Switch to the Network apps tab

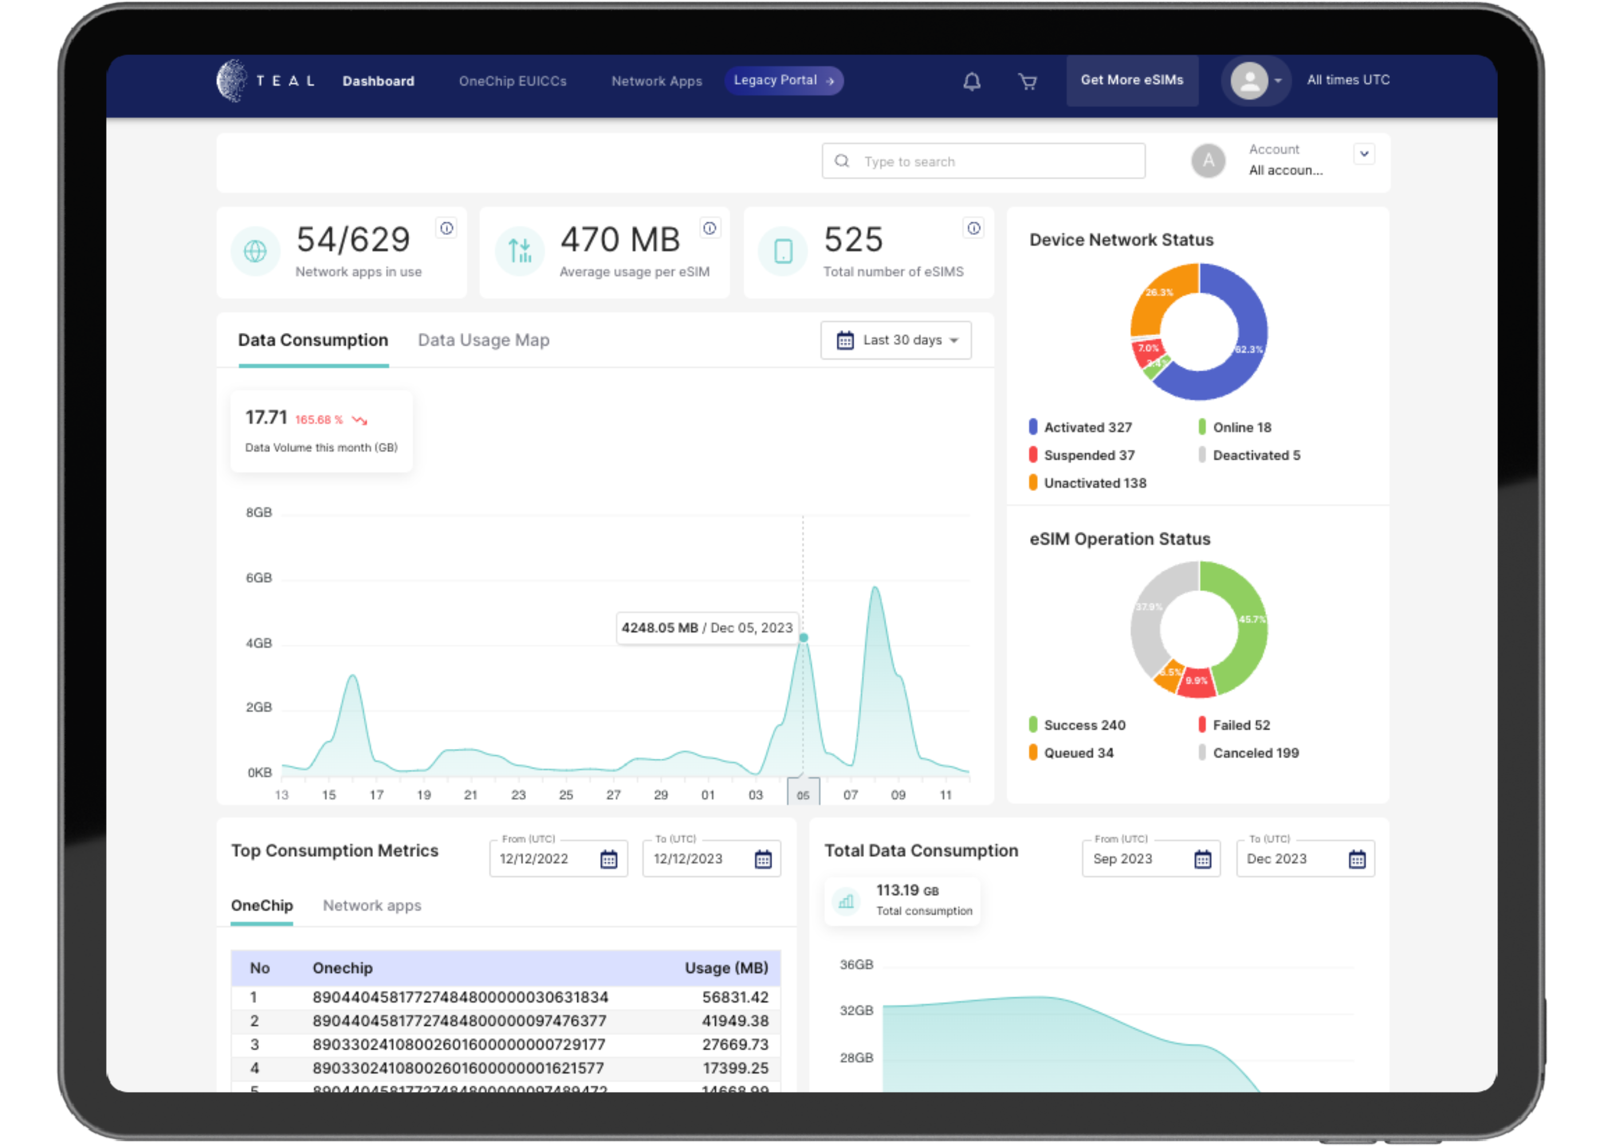(x=372, y=905)
